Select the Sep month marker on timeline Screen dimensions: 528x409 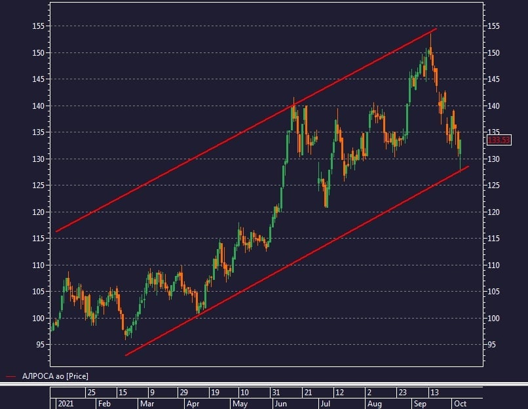click(x=420, y=404)
